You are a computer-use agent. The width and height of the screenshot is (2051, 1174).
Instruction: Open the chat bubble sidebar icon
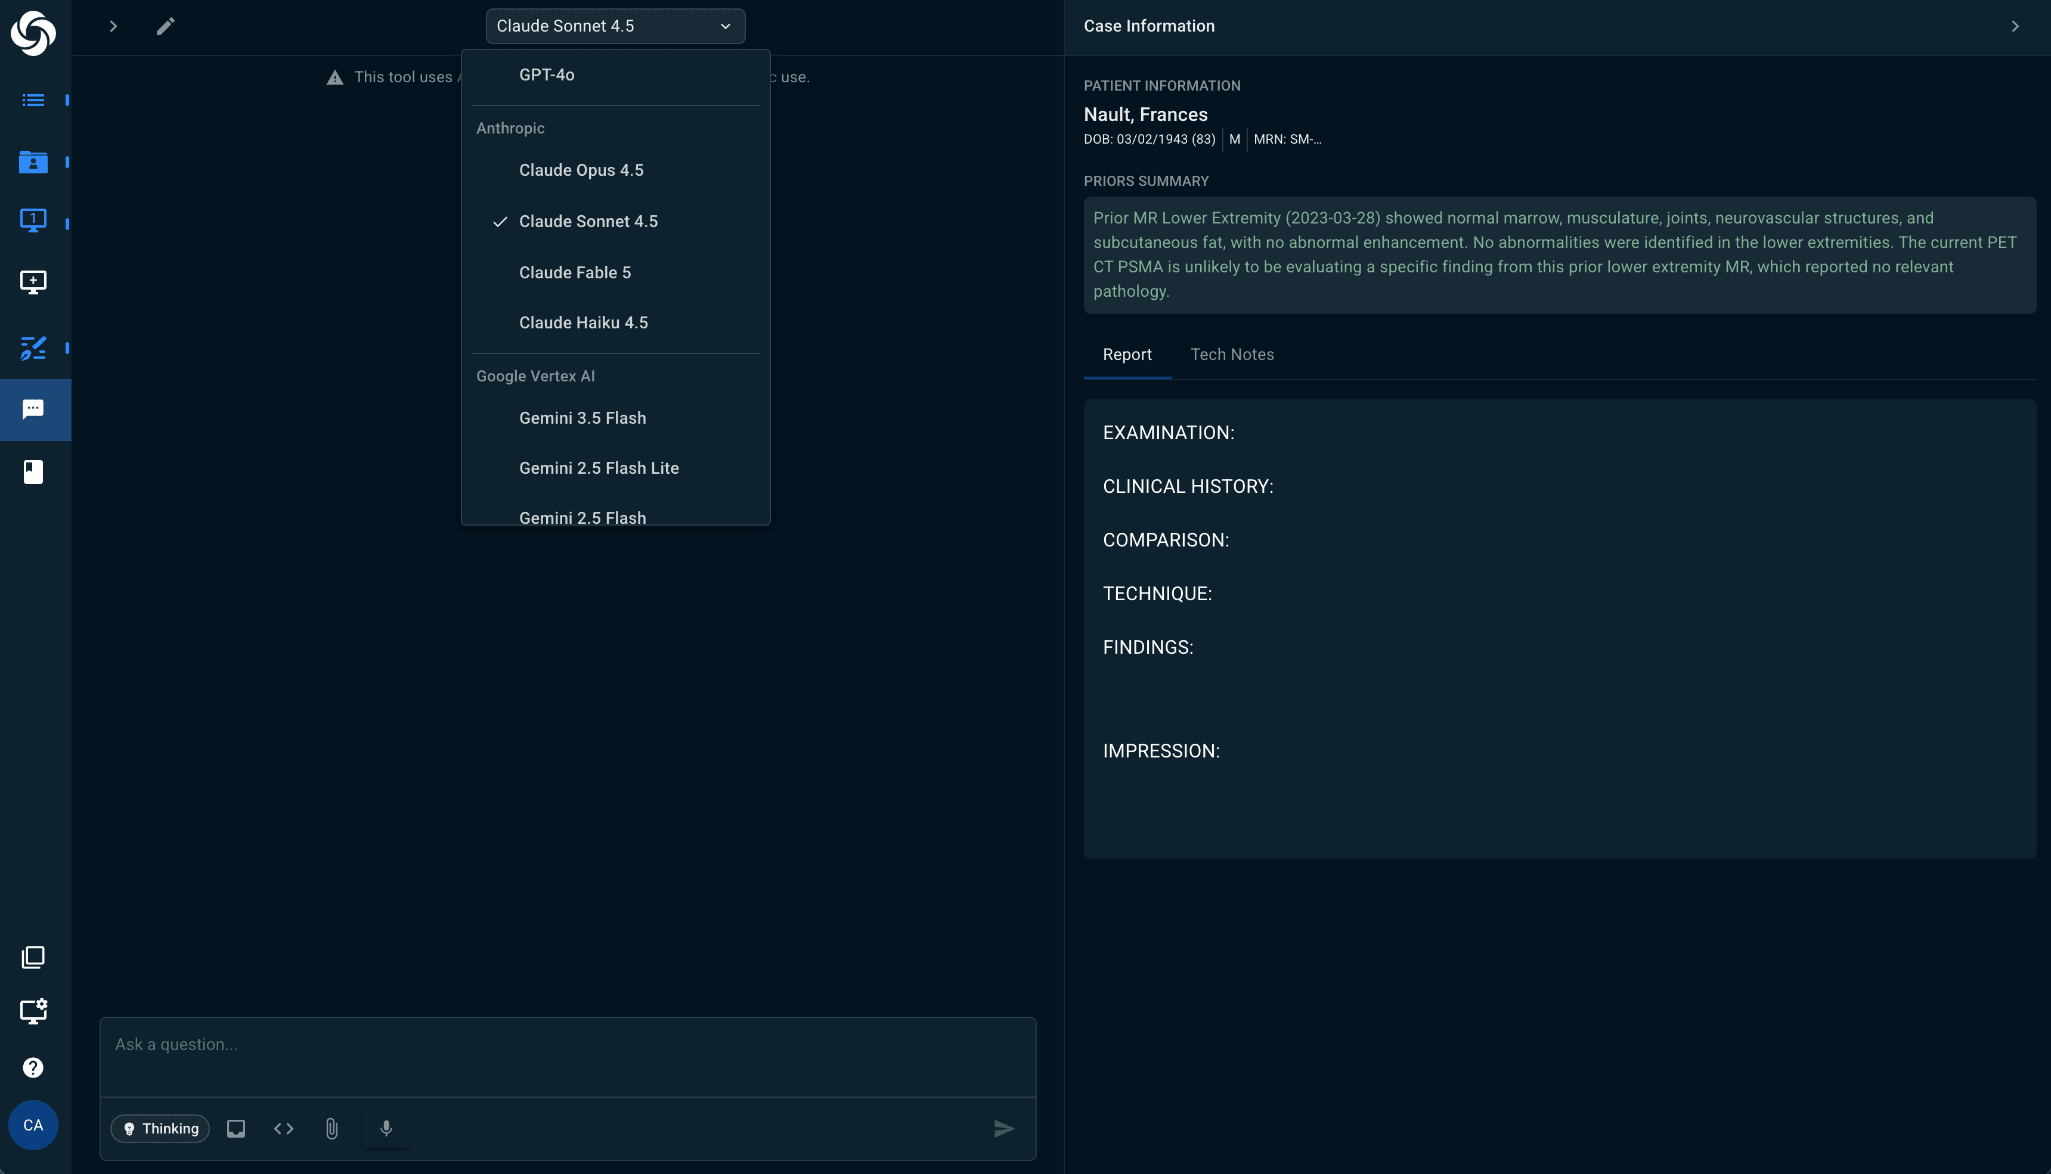pyautogui.click(x=33, y=409)
